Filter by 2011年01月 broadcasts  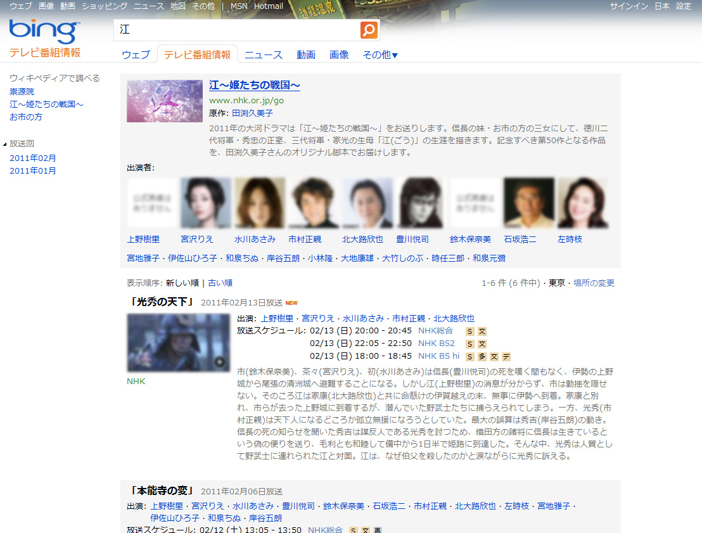coord(33,170)
